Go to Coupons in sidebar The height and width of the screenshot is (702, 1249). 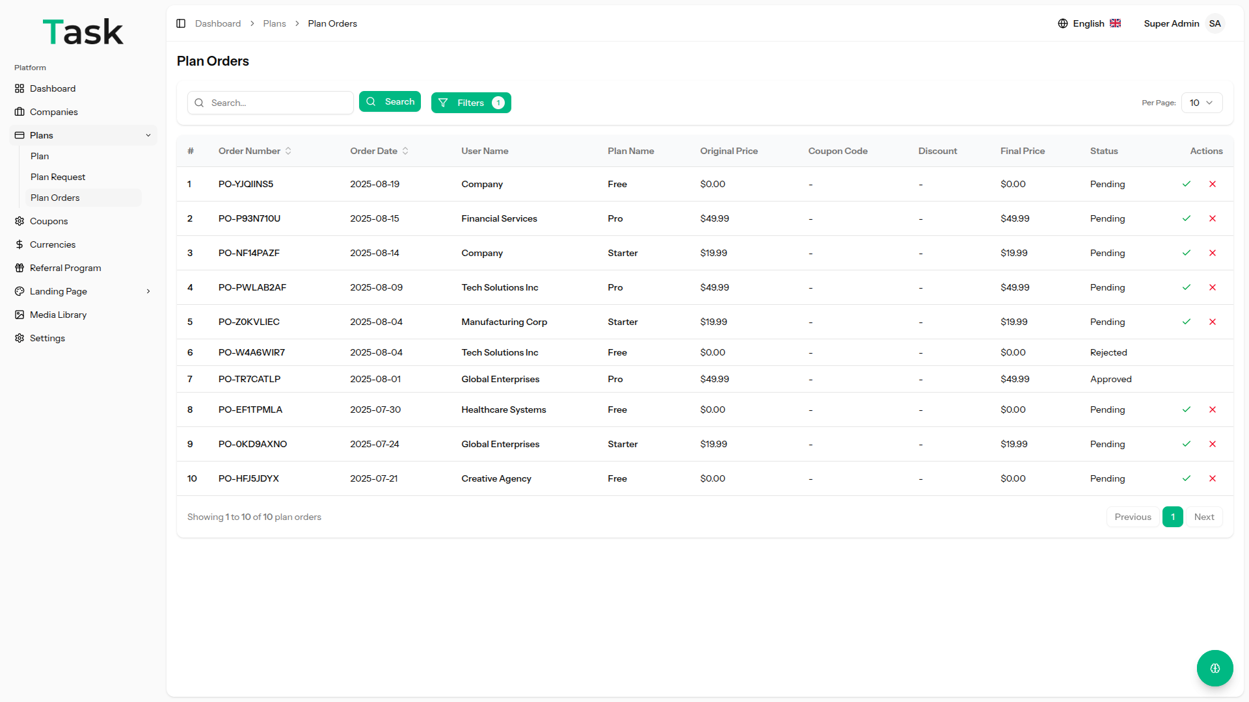pyautogui.click(x=49, y=221)
